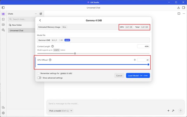
Task: Open the local server devices icon
Action: pos(3,107)
